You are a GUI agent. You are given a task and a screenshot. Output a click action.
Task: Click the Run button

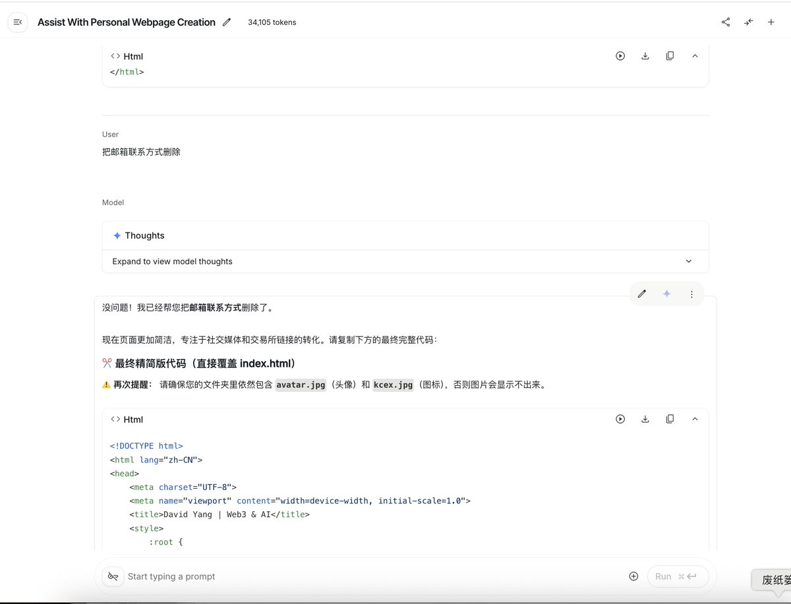(678, 576)
